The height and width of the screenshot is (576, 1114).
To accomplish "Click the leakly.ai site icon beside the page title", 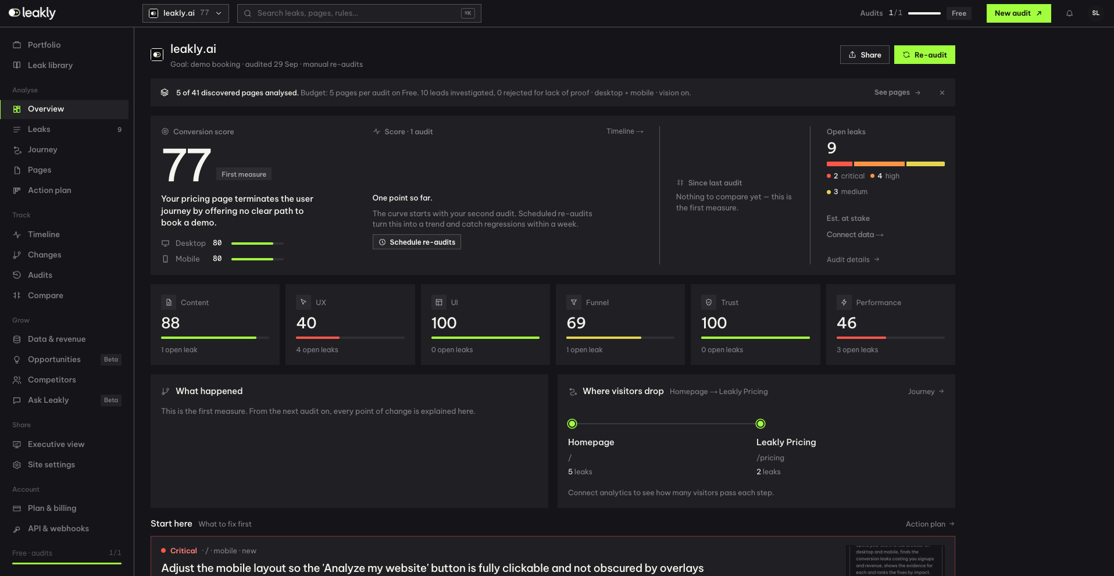I will (157, 55).
